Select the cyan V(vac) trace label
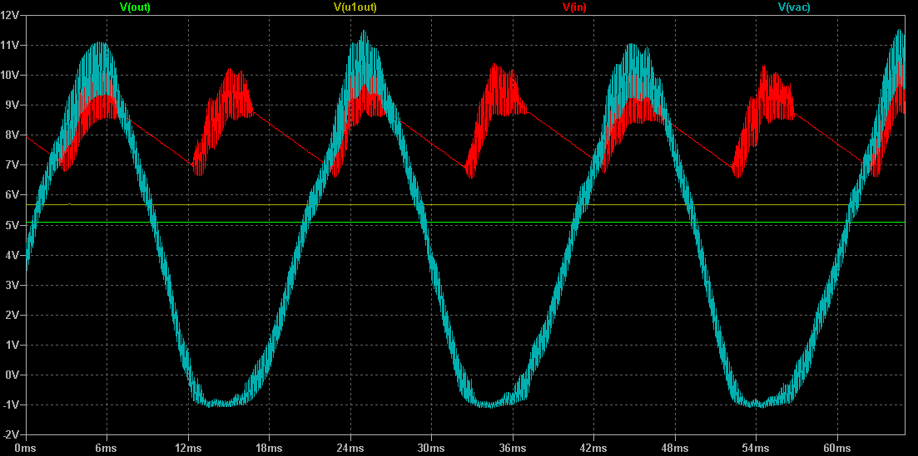This screenshot has height=456, width=918. pyautogui.click(x=794, y=7)
